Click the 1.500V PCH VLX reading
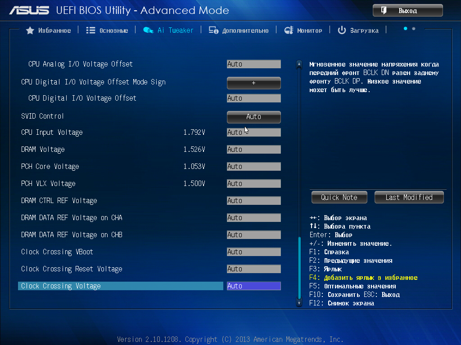 point(194,184)
